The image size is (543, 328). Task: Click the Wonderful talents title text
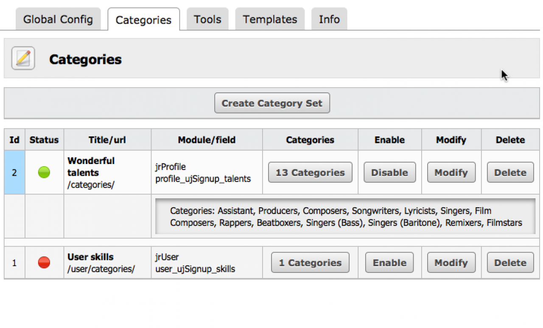[x=91, y=167]
